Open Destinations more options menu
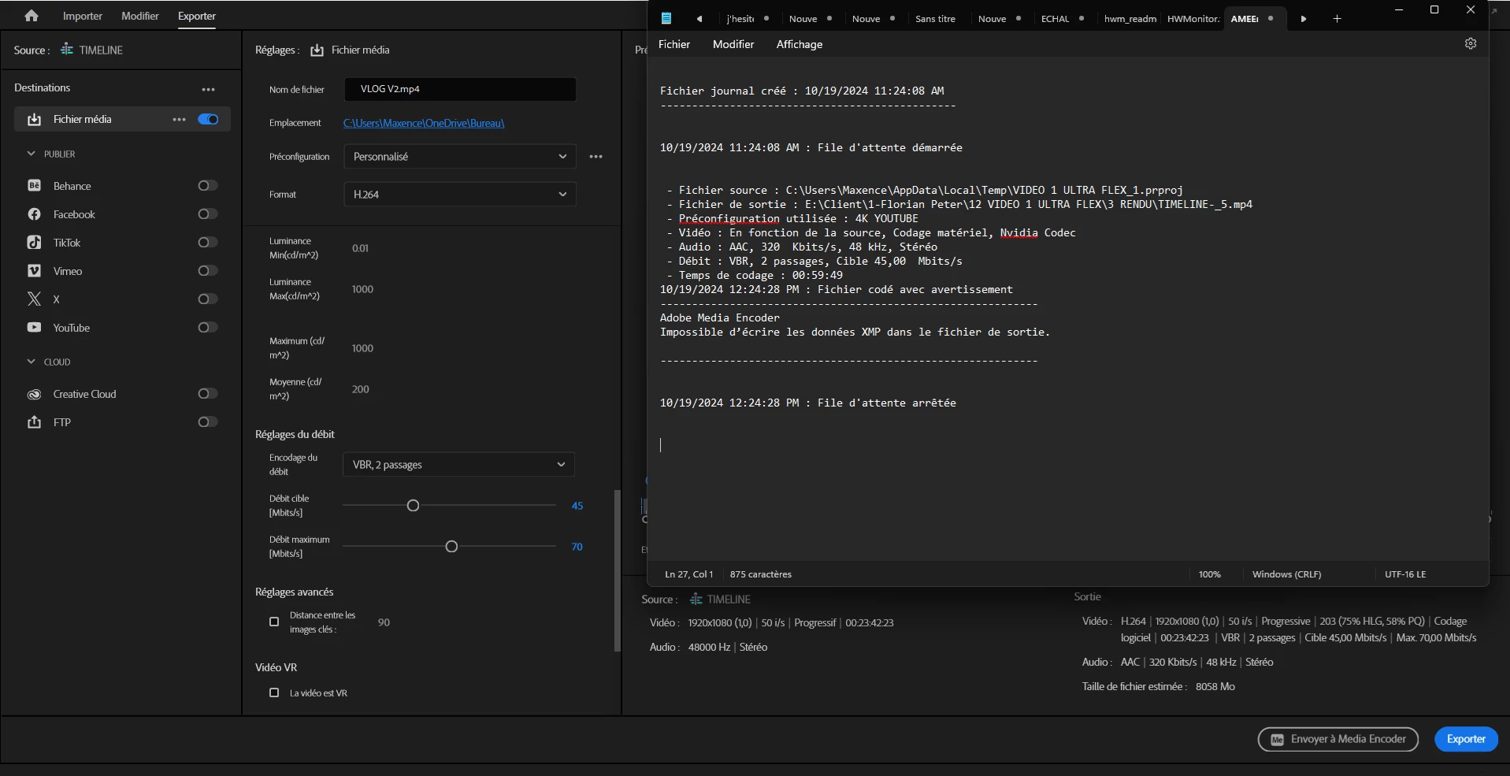The height and width of the screenshot is (776, 1510). click(x=208, y=89)
